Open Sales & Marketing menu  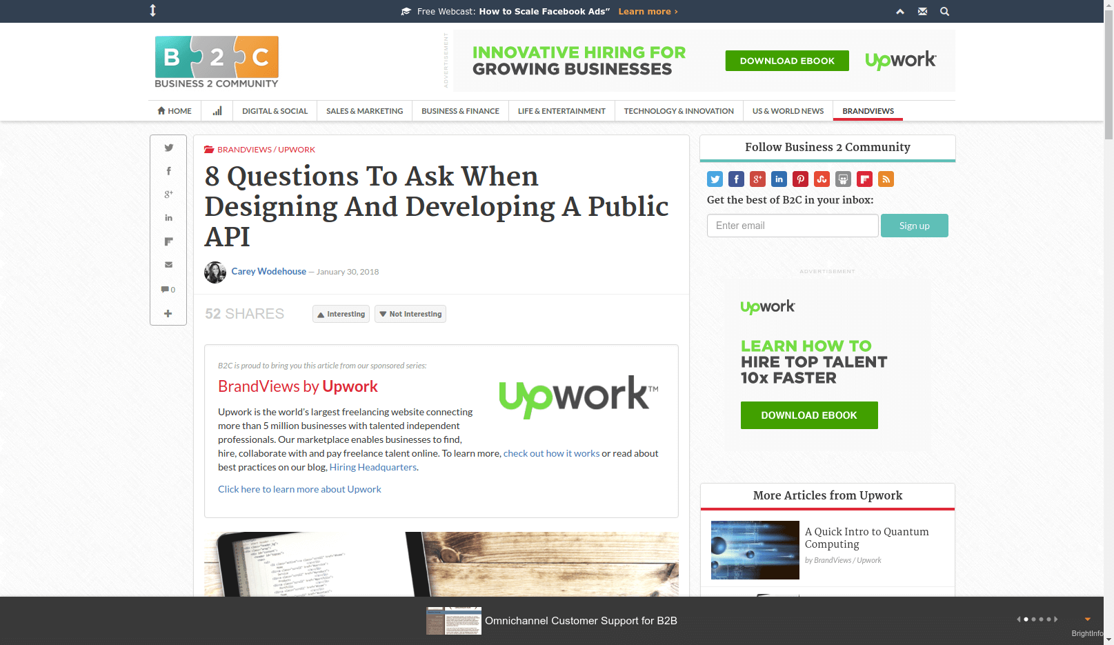pos(364,111)
